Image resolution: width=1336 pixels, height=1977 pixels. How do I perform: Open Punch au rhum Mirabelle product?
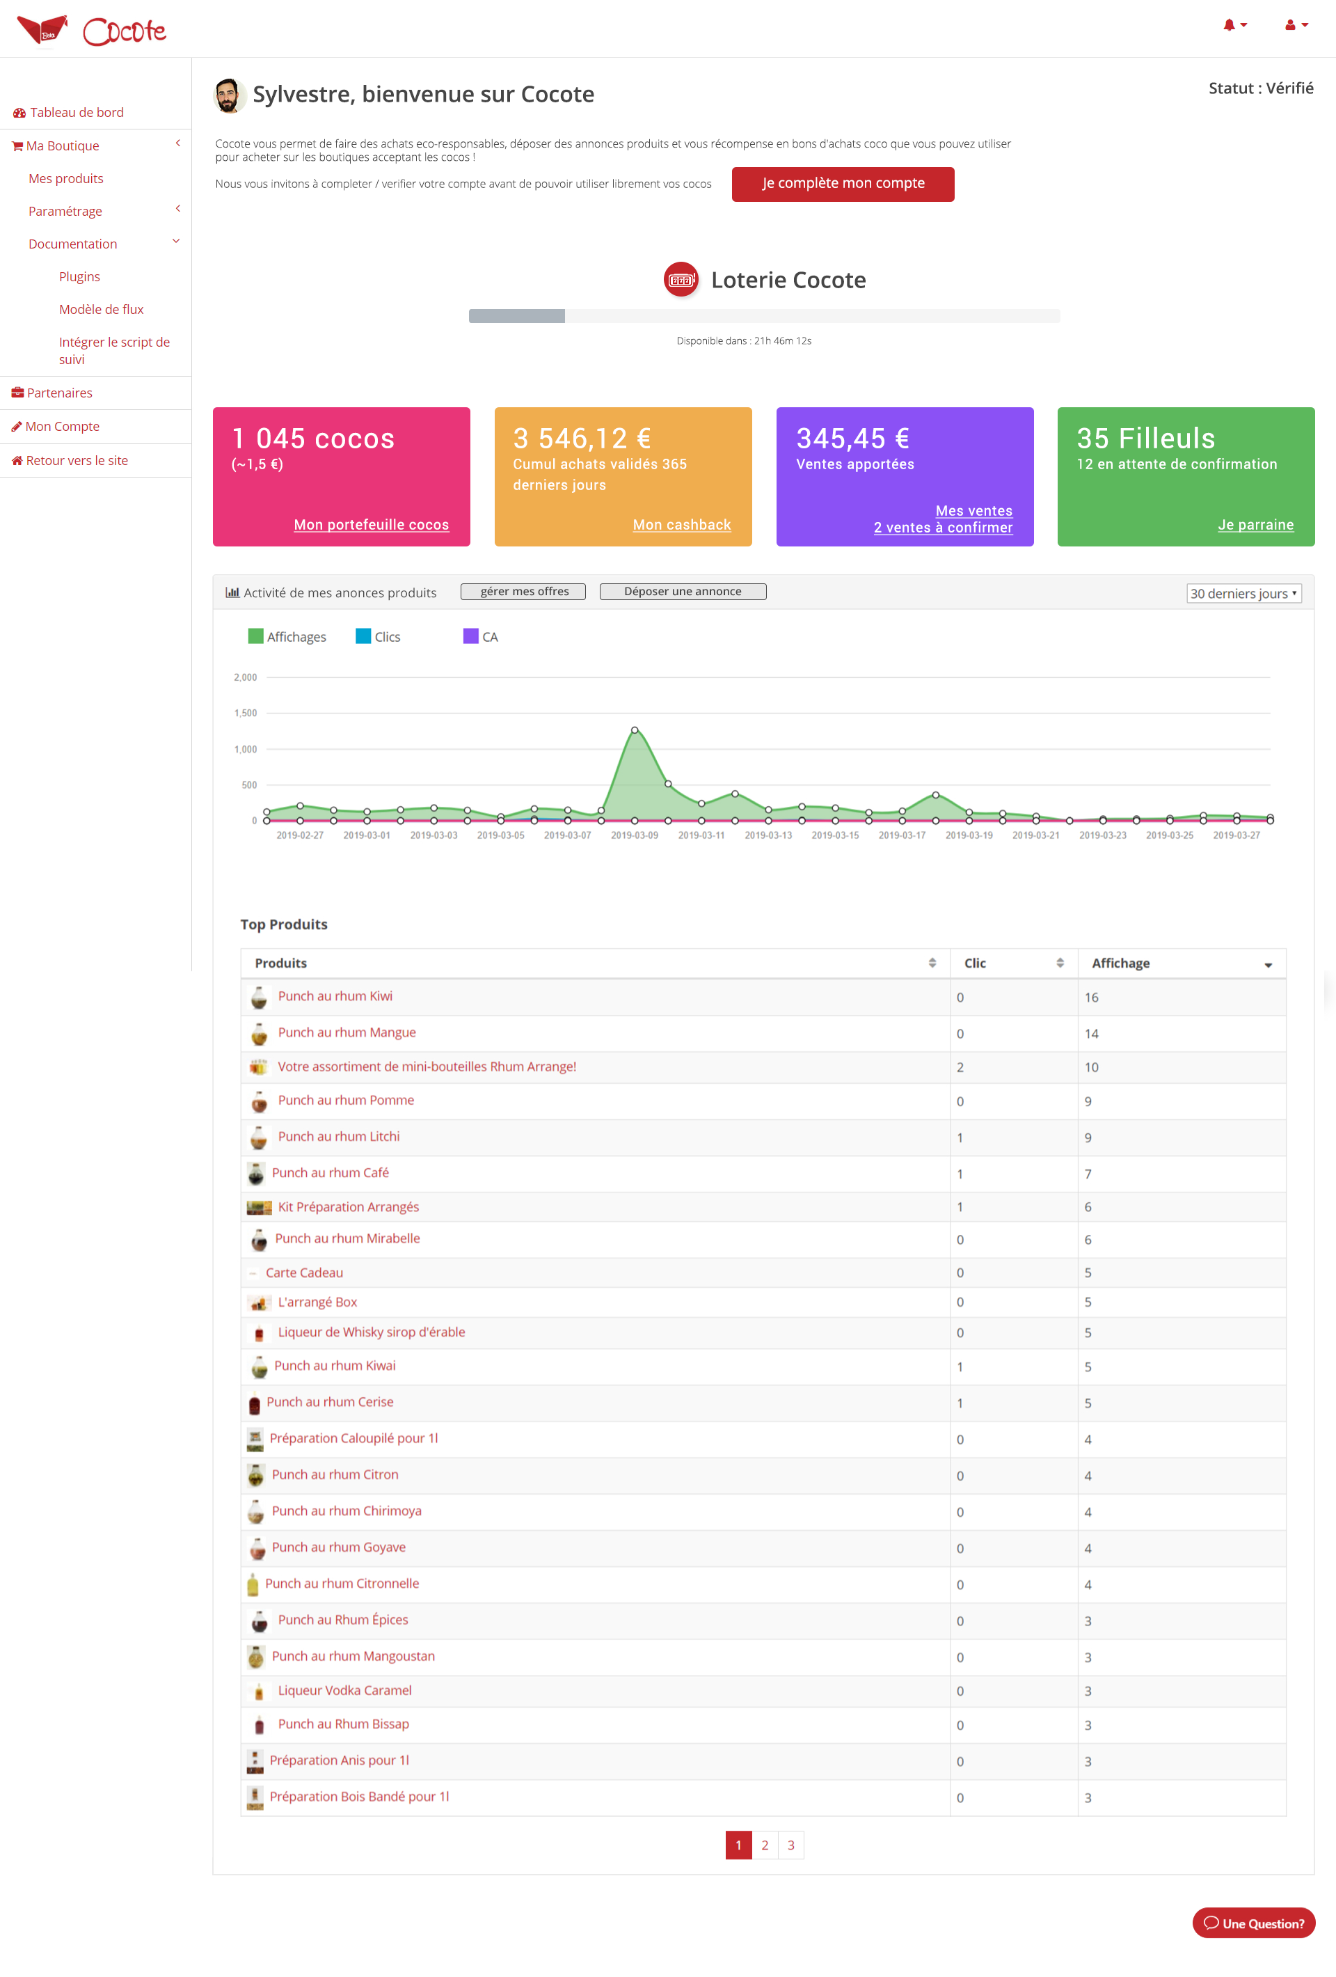[347, 1238]
